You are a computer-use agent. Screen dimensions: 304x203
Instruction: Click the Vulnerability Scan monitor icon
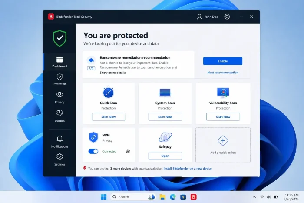(x=223, y=93)
